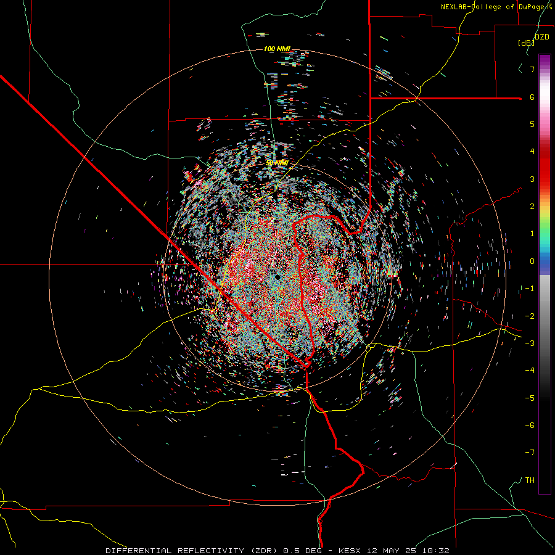Click the 0 value on the dB scale
The image size is (555, 555).
tap(532, 261)
